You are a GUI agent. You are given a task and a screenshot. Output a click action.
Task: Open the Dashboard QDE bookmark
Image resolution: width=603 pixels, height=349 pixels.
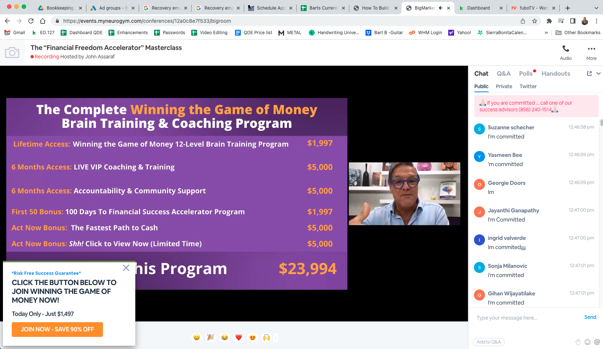pyautogui.click(x=82, y=33)
